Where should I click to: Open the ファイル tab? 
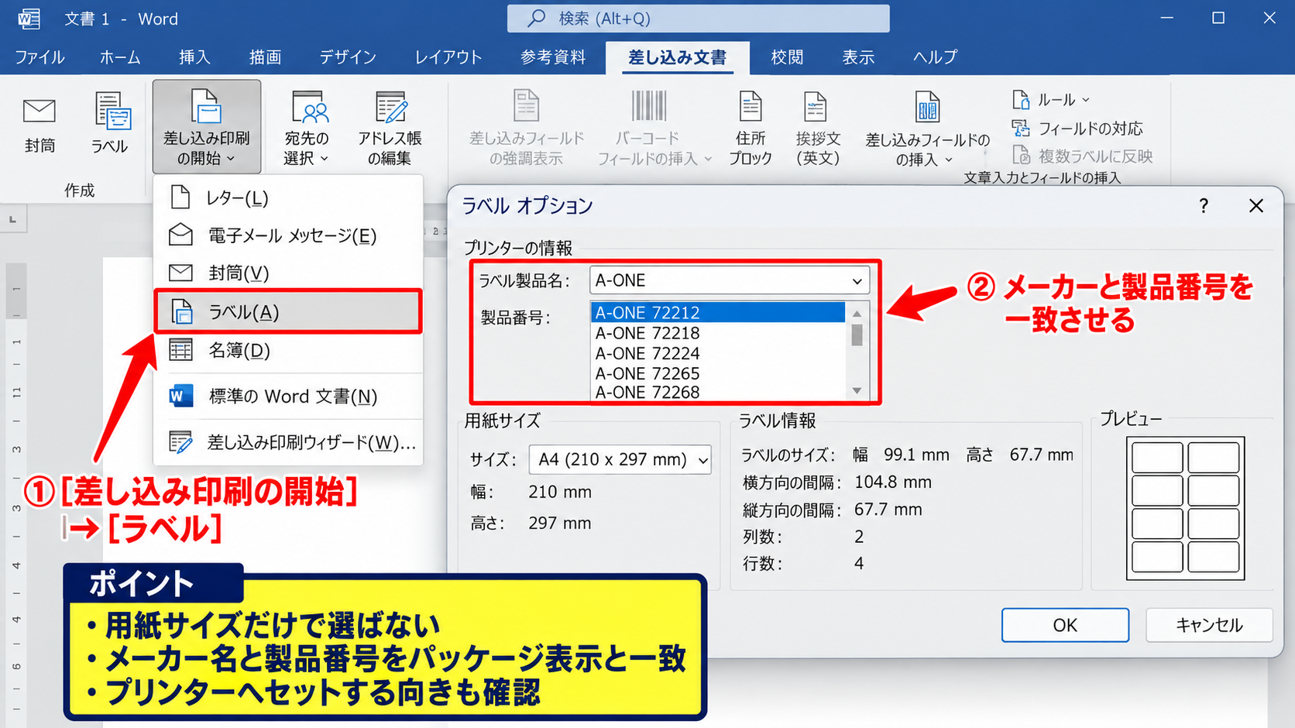pos(40,57)
